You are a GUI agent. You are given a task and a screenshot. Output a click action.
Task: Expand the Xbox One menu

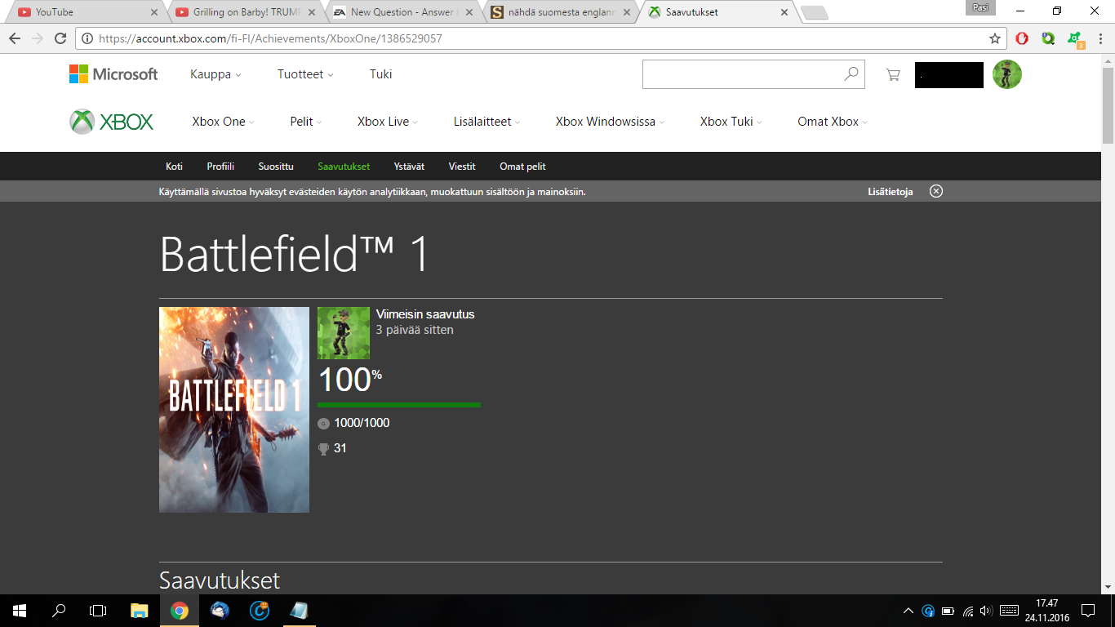[x=224, y=122]
